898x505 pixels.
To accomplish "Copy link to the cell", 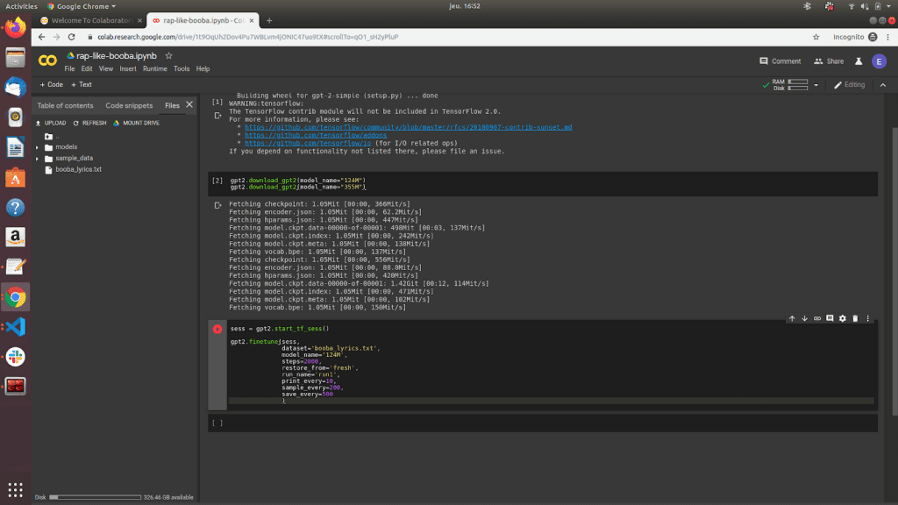I will click(817, 318).
